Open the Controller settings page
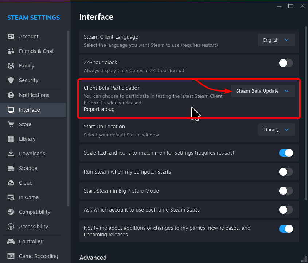Screen dimensions: 308x263 33,241
